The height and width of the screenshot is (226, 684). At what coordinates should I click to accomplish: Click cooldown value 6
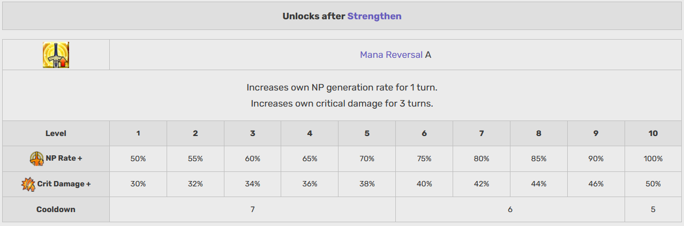pos(510,209)
